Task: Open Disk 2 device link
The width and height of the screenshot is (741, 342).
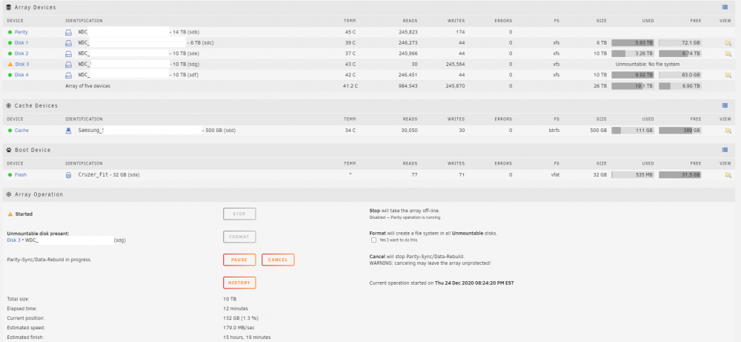Action: click(21, 53)
